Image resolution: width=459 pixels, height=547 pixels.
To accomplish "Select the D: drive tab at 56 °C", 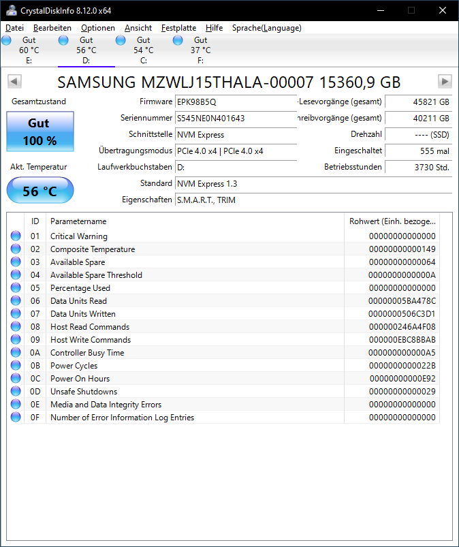I will pyautogui.click(x=86, y=50).
